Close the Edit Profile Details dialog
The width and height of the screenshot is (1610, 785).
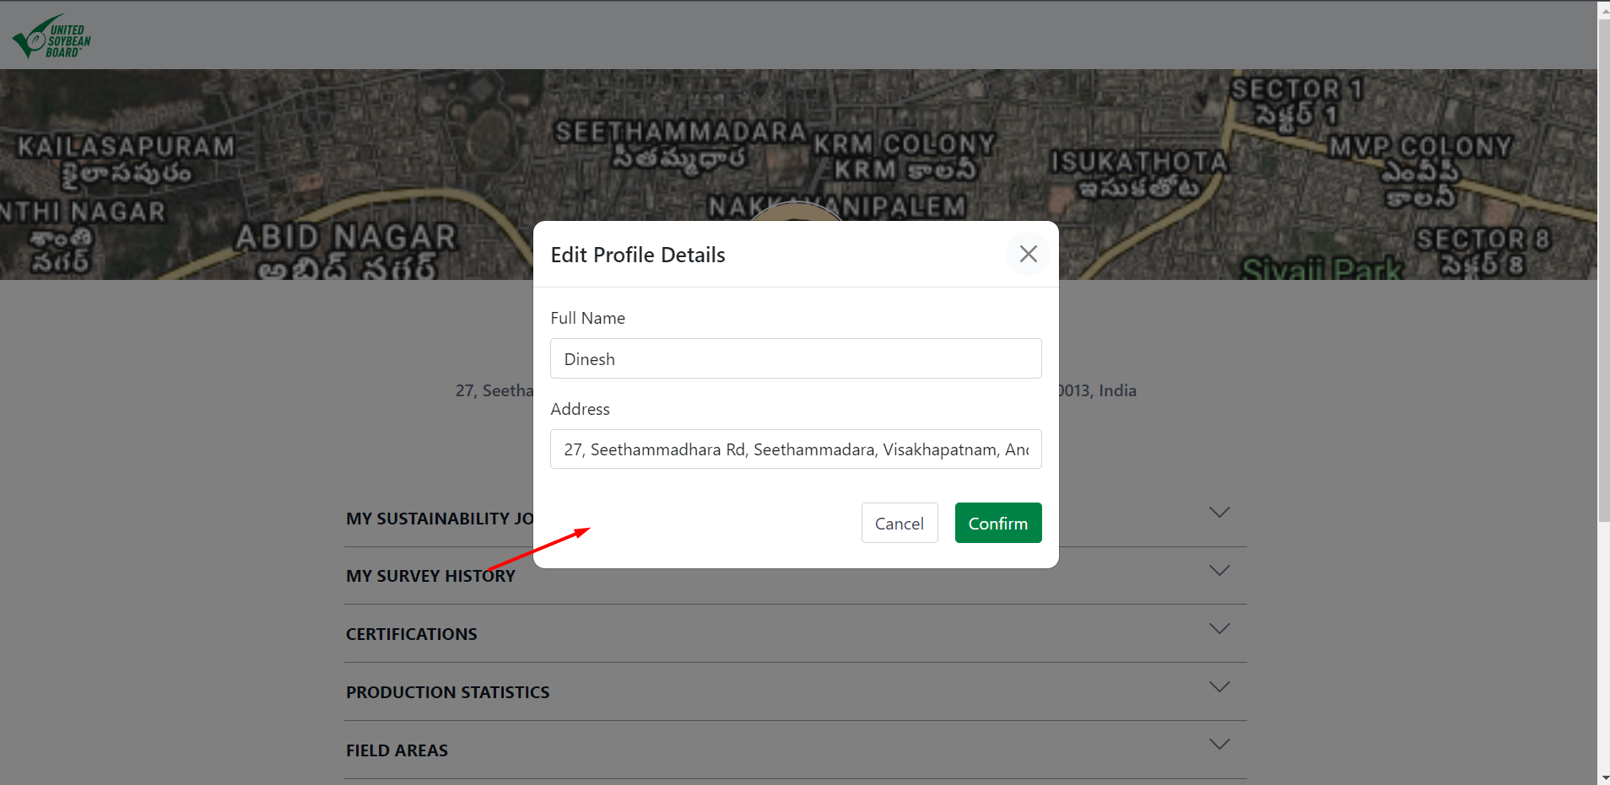tap(1027, 254)
